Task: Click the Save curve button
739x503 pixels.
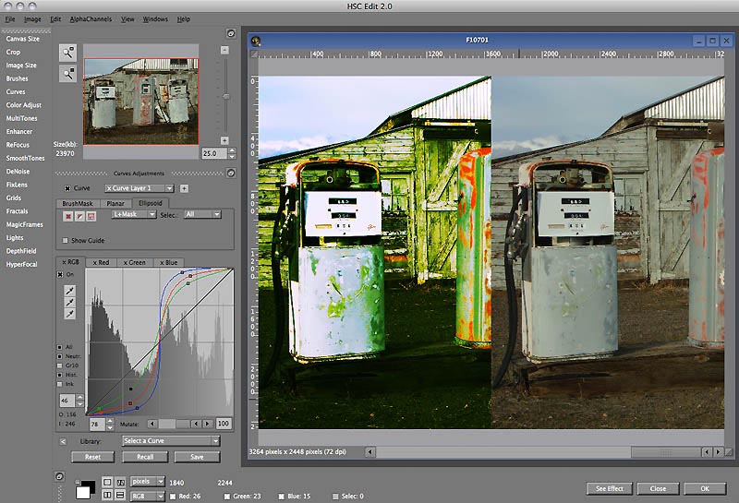Action: 197,456
